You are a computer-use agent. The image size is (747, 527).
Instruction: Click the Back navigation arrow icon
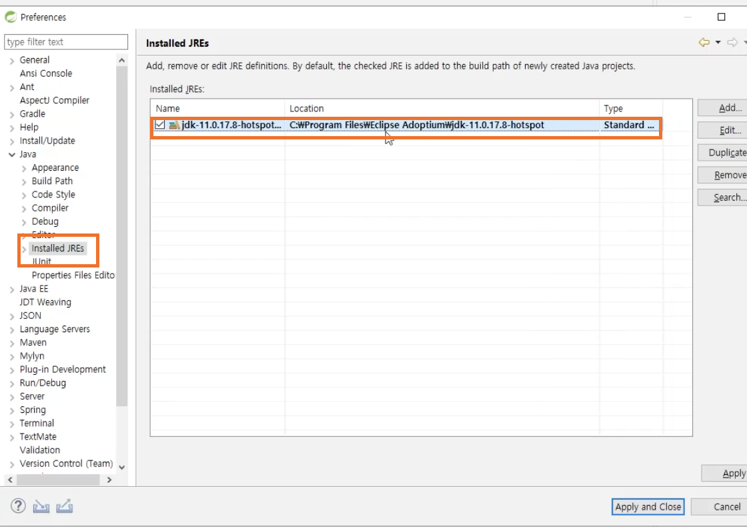pos(704,43)
